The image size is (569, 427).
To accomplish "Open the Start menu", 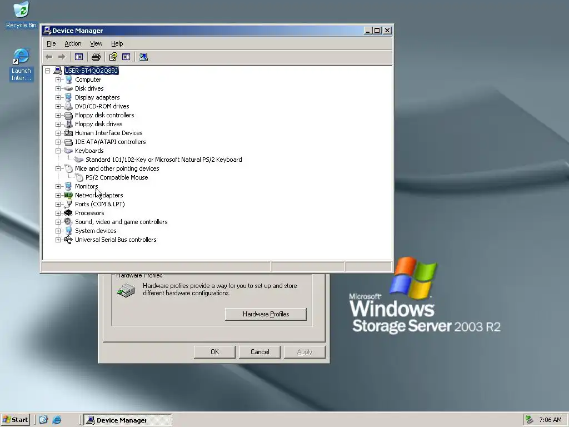I will [15, 420].
